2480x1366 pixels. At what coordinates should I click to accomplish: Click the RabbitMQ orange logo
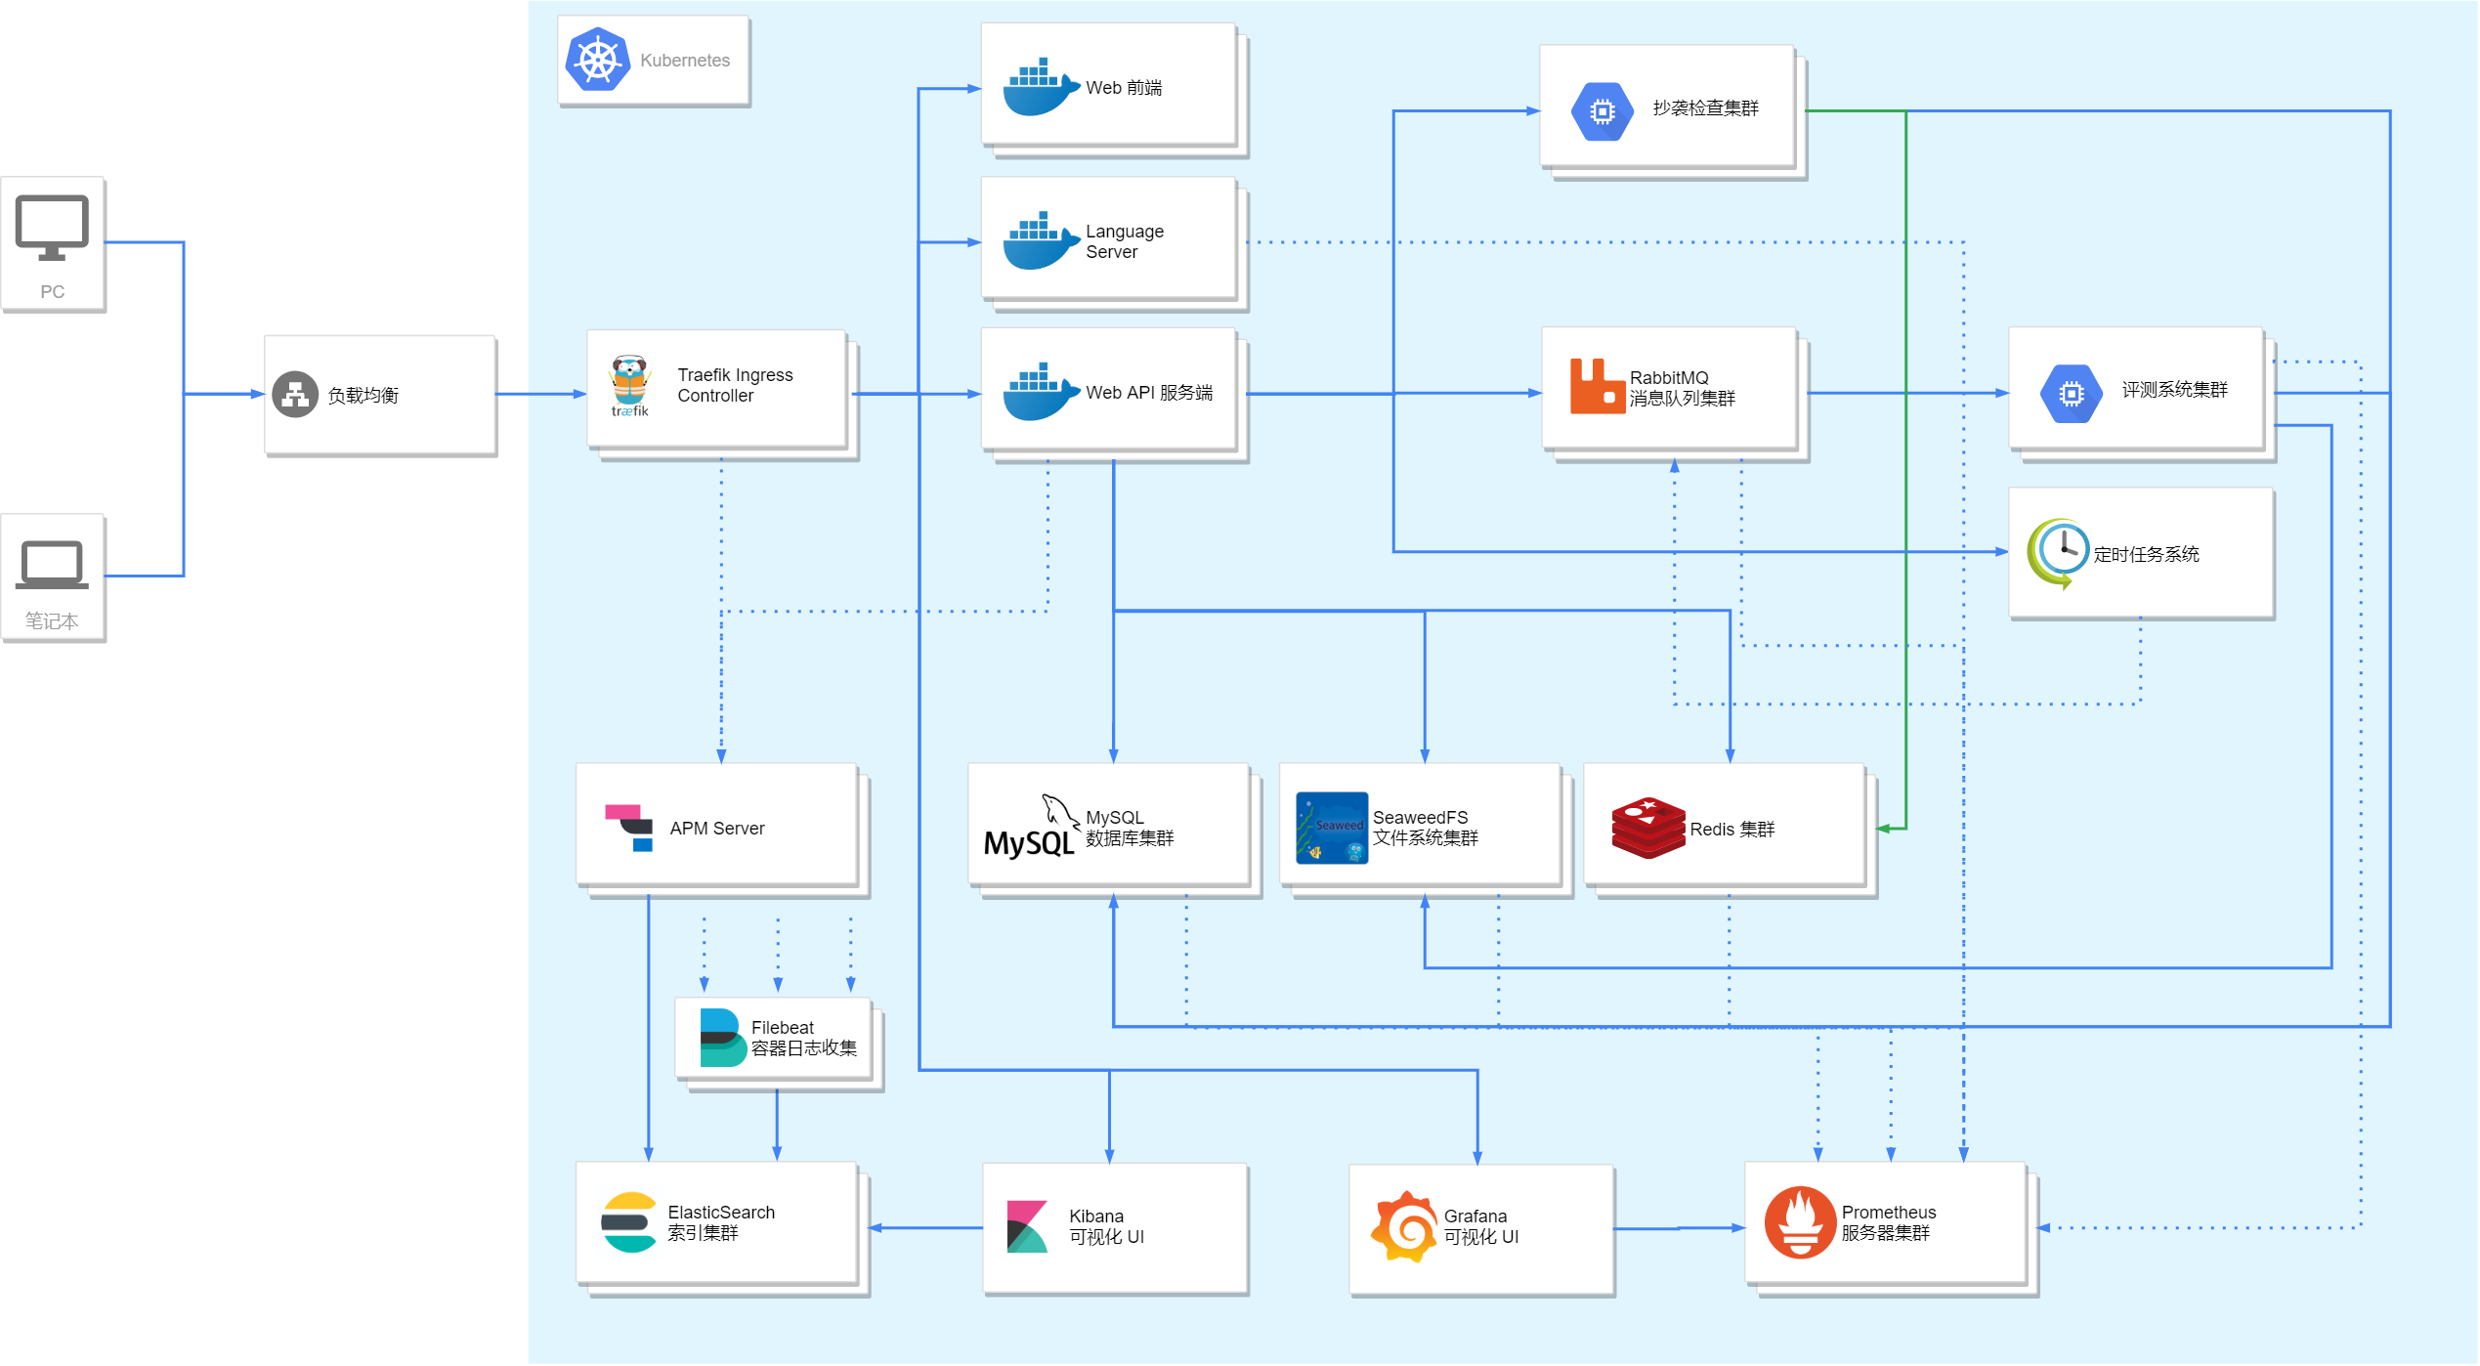(1598, 387)
